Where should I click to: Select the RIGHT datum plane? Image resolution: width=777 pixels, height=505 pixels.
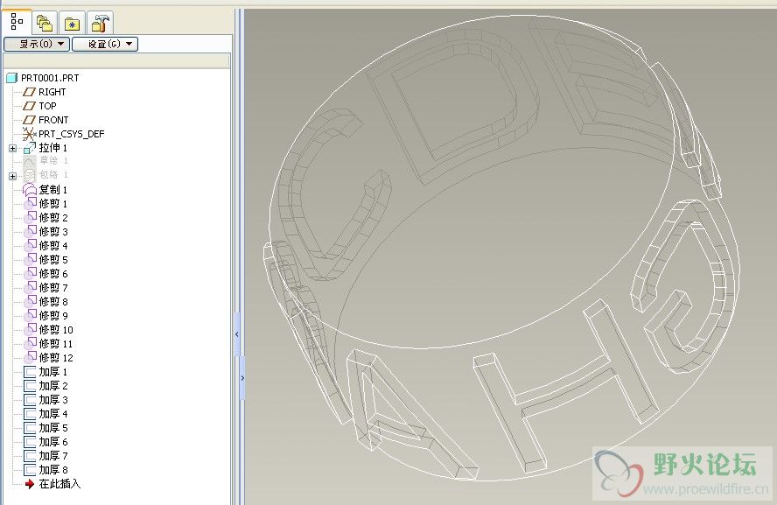point(52,92)
